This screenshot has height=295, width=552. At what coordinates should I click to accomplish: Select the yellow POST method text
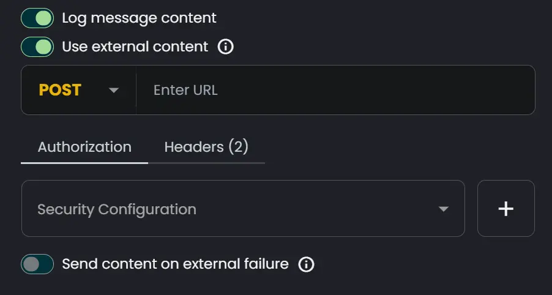[x=60, y=90]
